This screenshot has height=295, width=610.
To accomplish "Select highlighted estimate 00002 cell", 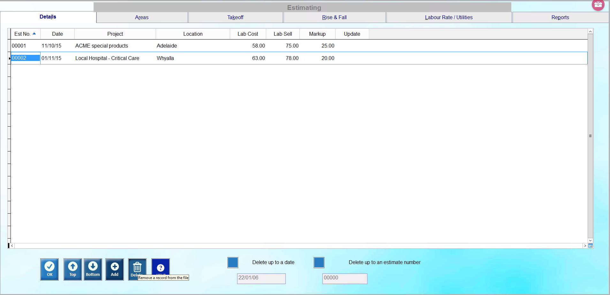I will (x=26, y=58).
